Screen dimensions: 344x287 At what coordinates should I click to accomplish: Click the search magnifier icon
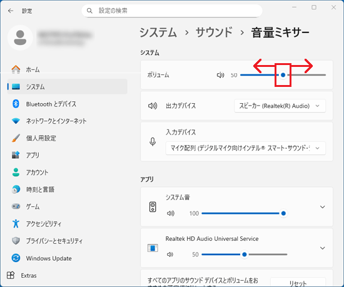[x=89, y=11]
